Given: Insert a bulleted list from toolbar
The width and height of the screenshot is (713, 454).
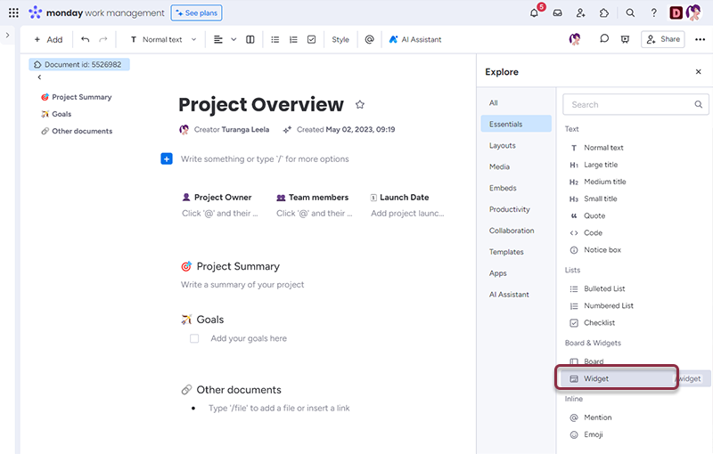Looking at the screenshot, I should tap(275, 39).
